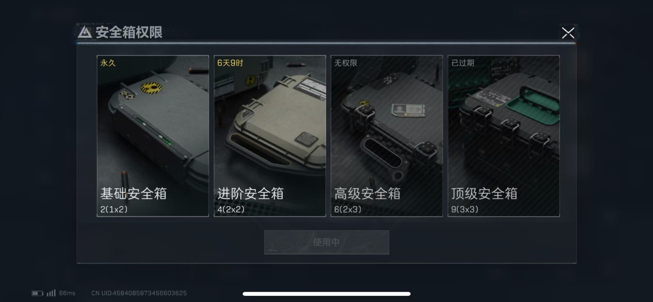Select the 高级安全箱 card
653x302 pixels.
click(x=387, y=136)
